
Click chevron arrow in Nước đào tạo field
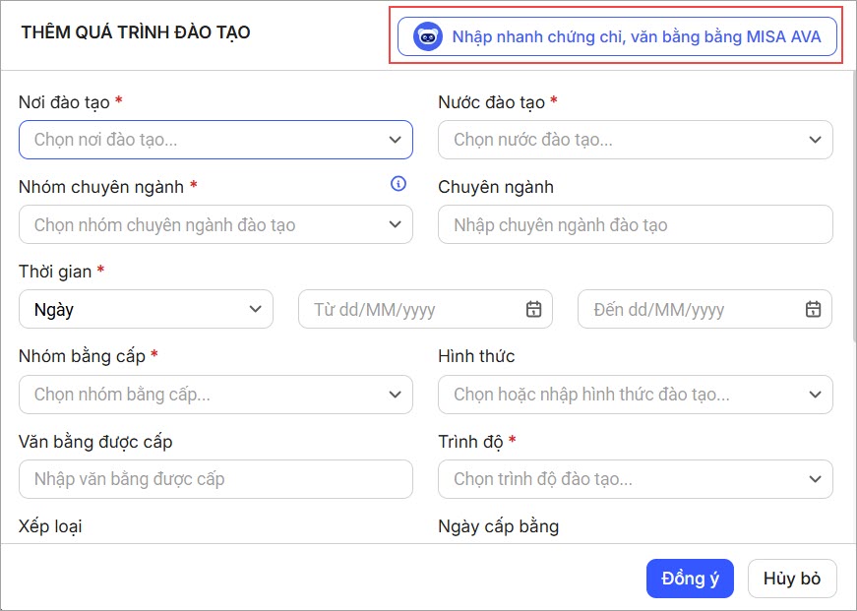click(815, 140)
